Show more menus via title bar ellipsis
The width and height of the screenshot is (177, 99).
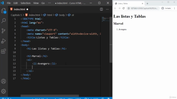(50, 3)
